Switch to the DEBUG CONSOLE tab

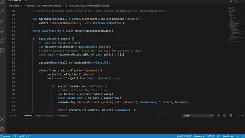click(x=45, y=116)
